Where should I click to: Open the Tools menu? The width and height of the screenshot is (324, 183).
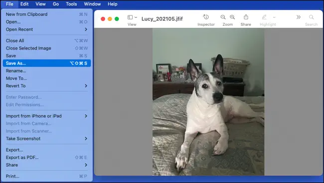click(x=71, y=4)
